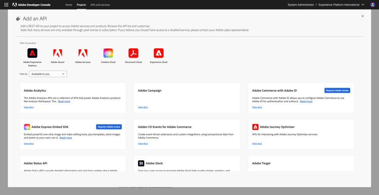Select the Adobe Campaign API card
379x195 pixels.
(x=187, y=98)
